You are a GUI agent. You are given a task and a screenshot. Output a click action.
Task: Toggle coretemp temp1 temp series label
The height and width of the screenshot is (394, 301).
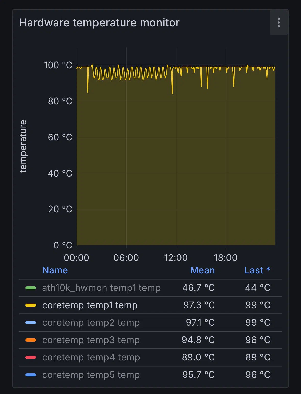pyautogui.click(x=90, y=305)
